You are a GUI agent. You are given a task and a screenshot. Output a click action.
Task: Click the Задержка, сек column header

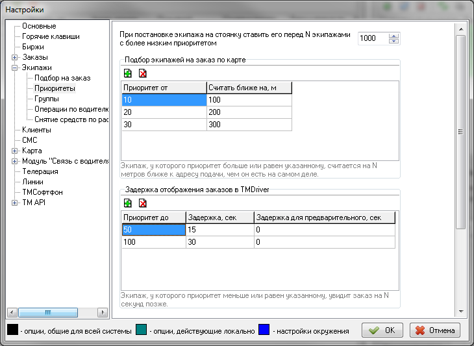pyautogui.click(x=220, y=217)
